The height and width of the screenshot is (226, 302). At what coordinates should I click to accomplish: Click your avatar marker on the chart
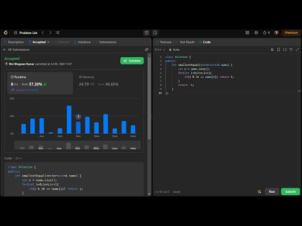point(78,117)
